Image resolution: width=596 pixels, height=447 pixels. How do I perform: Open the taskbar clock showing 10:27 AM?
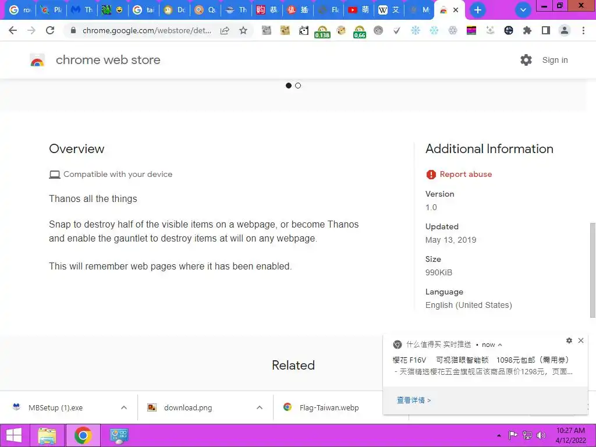(570, 435)
